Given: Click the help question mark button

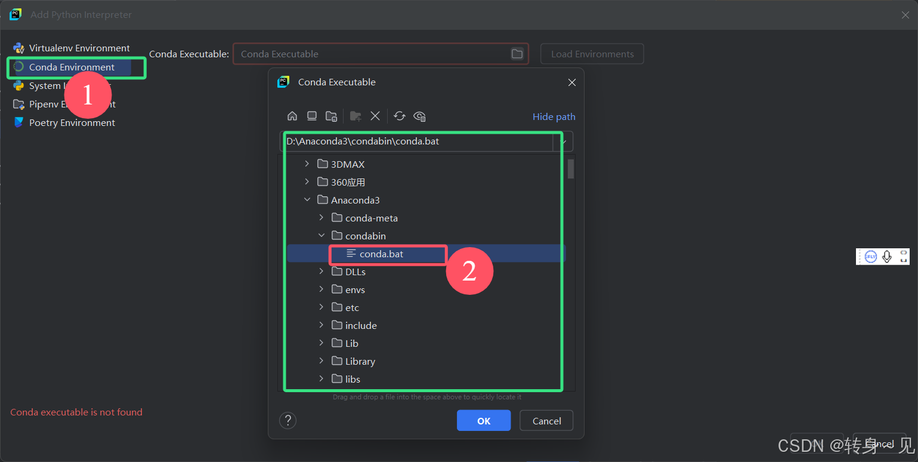Looking at the screenshot, I should coord(288,420).
